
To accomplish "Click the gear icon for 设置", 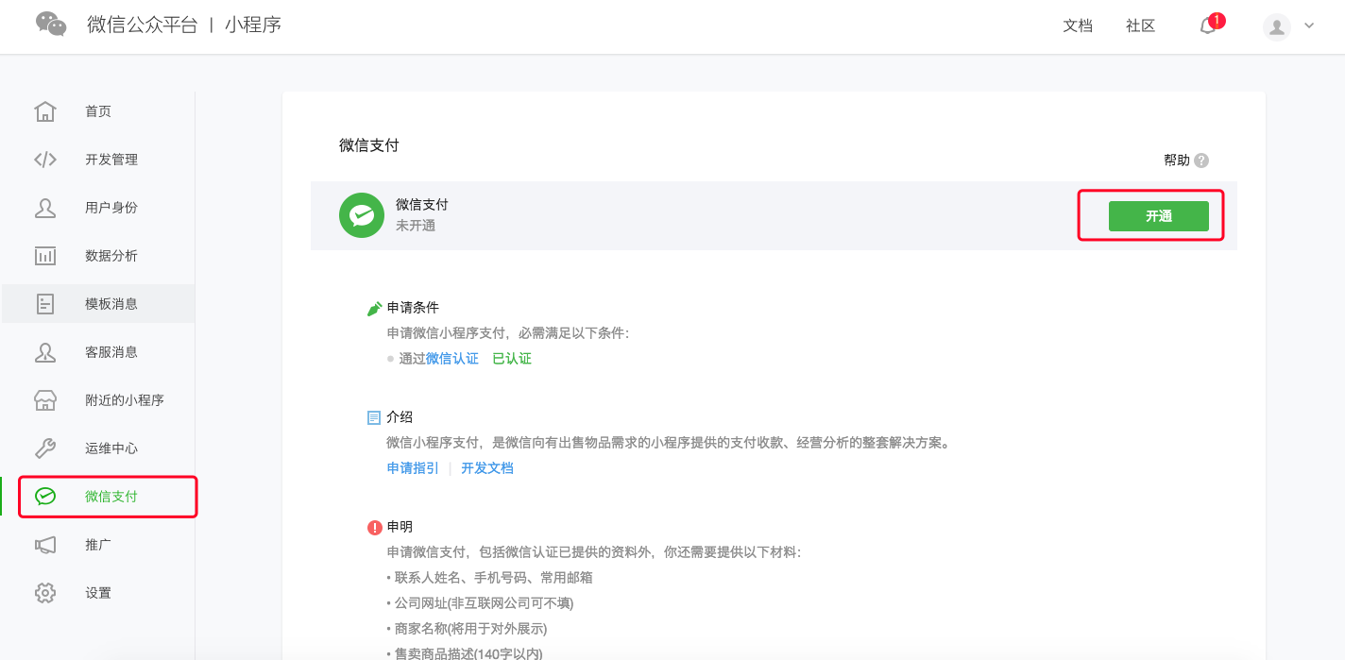I will point(44,593).
